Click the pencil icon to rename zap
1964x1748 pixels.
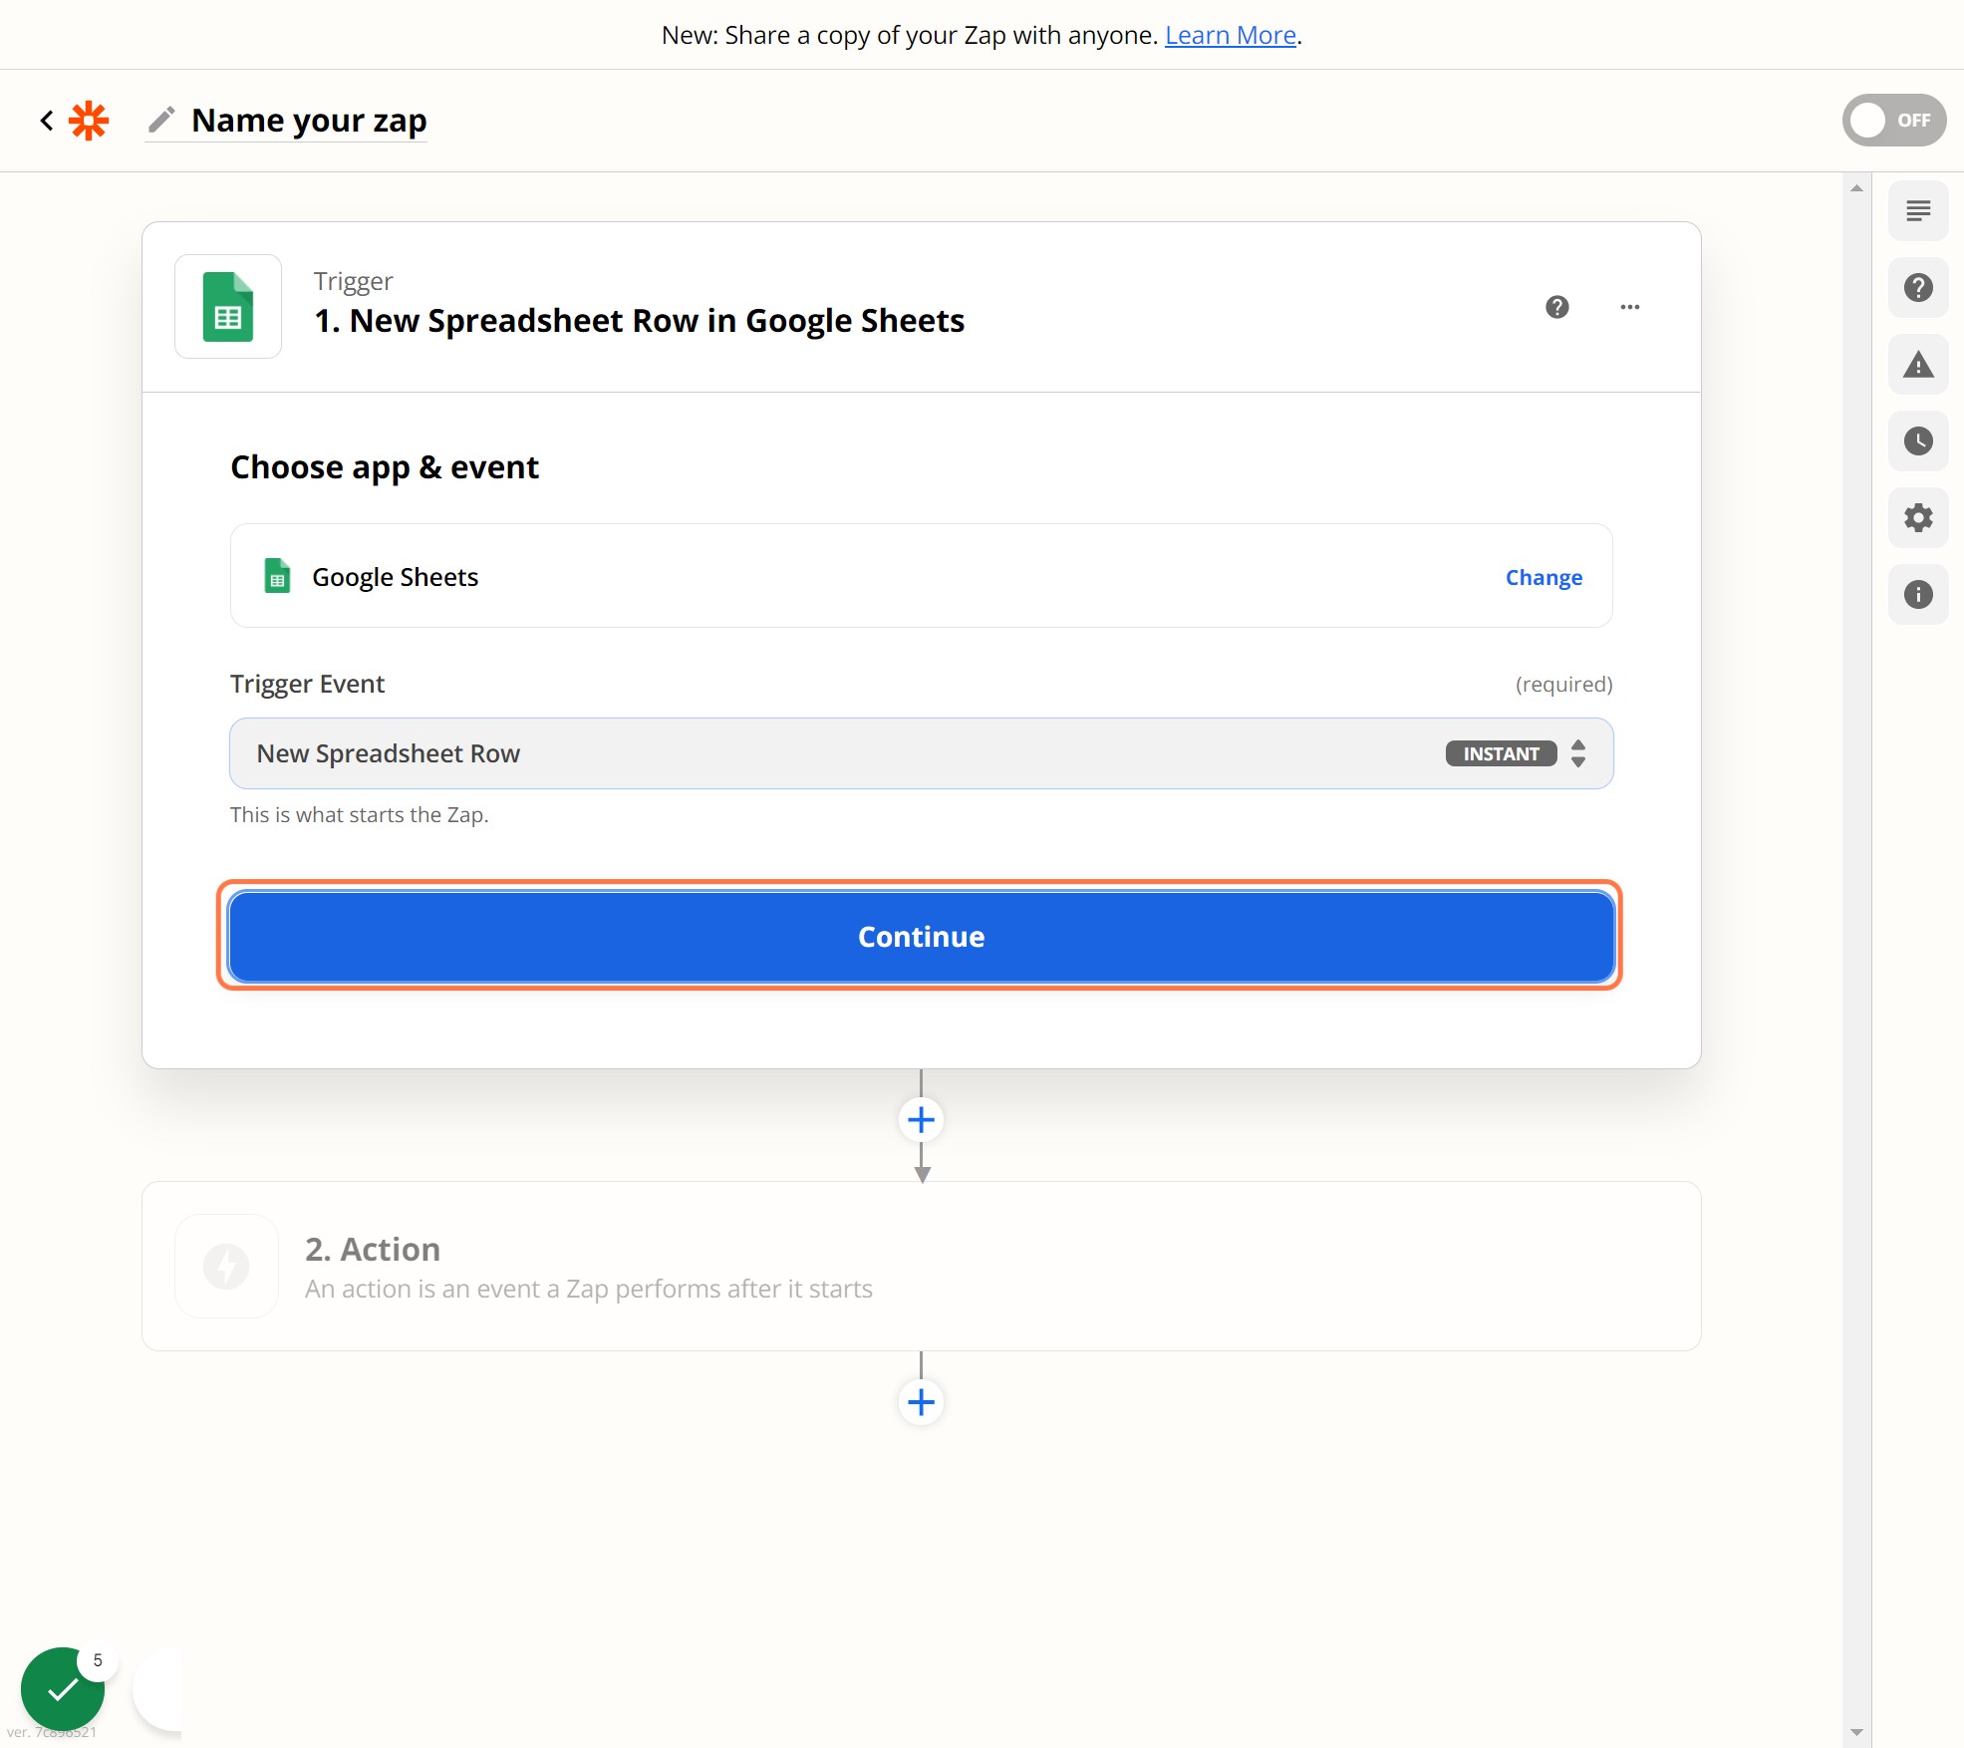161,120
